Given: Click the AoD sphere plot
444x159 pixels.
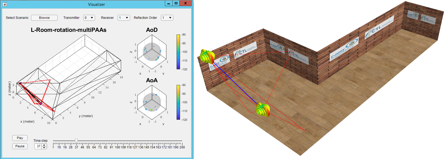Looking at the screenshot, I should click(x=152, y=52).
